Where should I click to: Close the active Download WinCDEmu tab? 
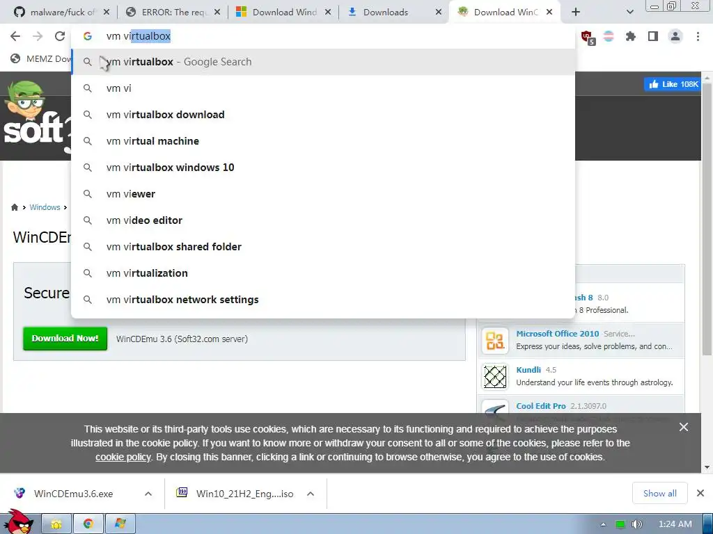pyautogui.click(x=549, y=13)
